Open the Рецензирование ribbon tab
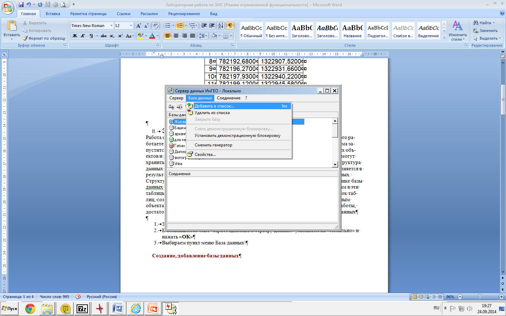This screenshot has width=506, height=316. coord(184,14)
